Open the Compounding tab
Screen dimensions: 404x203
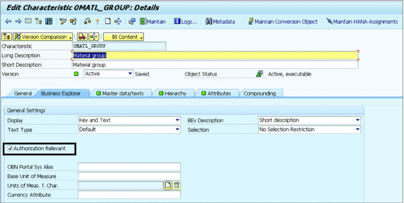259,93
